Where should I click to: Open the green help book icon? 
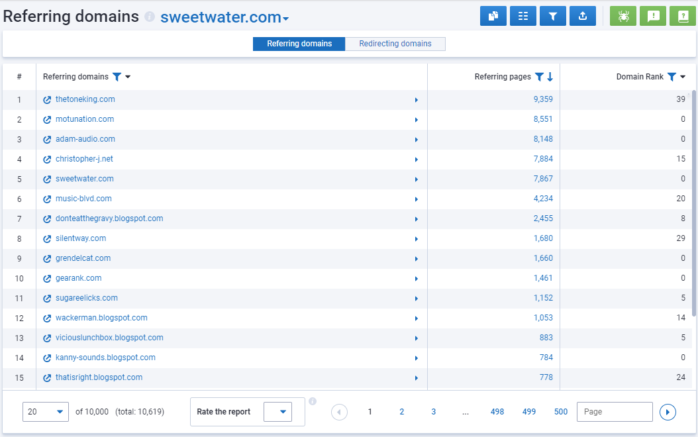coord(683,17)
